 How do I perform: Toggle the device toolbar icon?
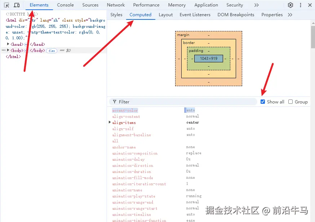pos(17,5)
